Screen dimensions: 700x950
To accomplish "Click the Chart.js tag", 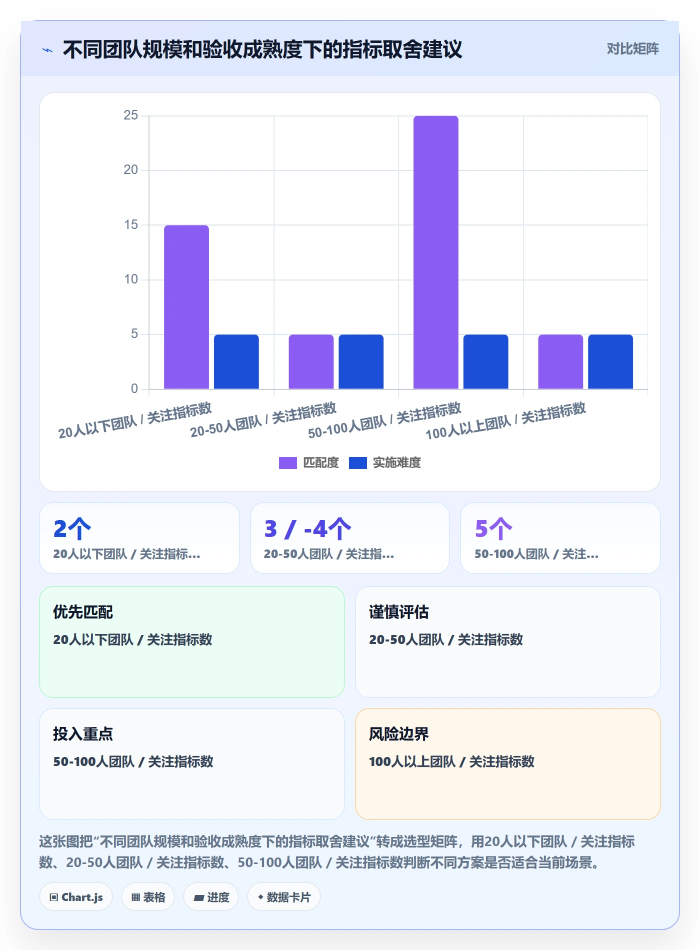I will click(x=76, y=897).
